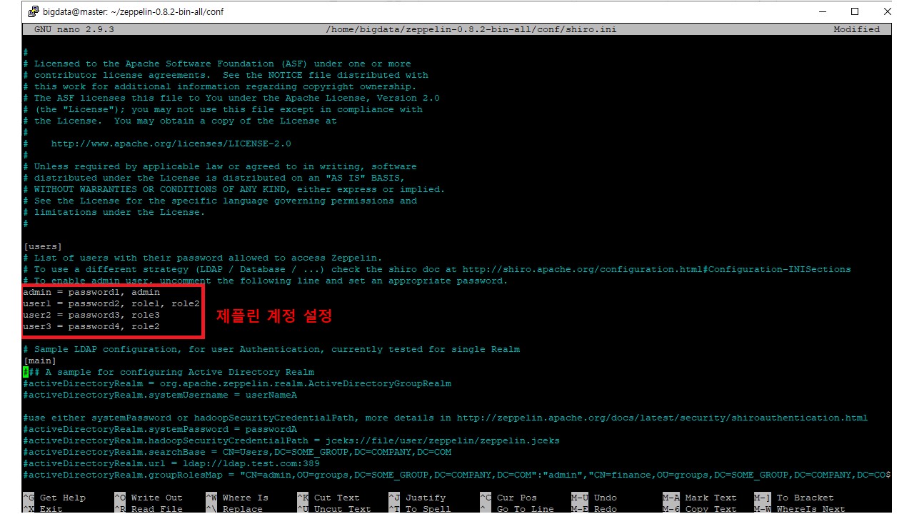Click the 'limitations under the License.' line
The height and width of the screenshot is (514, 914).
114,212
